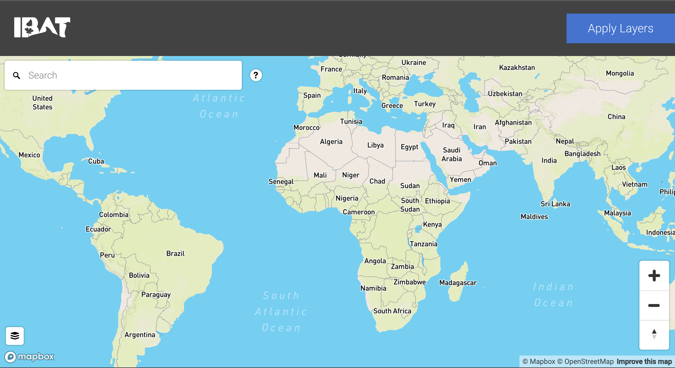Select India on the map
675x368 pixels.
(548, 160)
